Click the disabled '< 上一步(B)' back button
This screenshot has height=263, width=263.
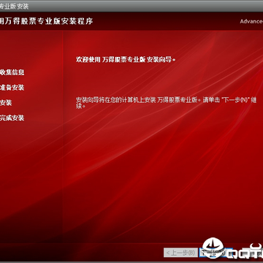pyautogui.click(x=180, y=253)
